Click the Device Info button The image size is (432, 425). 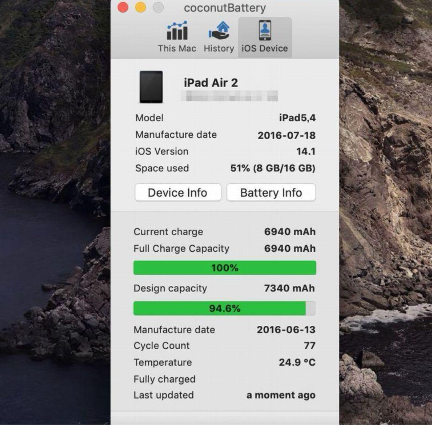(178, 192)
